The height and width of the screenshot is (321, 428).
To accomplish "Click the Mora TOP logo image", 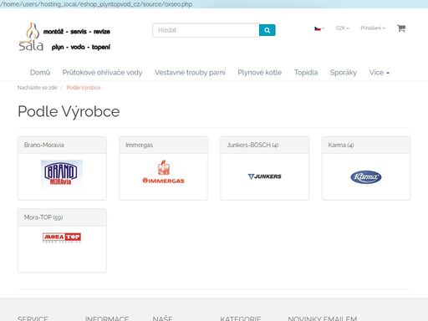I will pyautogui.click(x=62, y=237).
